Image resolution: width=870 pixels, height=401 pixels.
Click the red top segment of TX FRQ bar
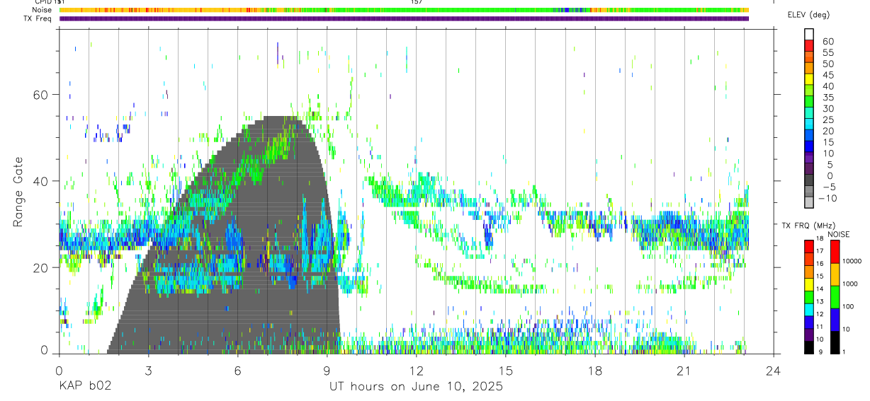click(x=809, y=247)
